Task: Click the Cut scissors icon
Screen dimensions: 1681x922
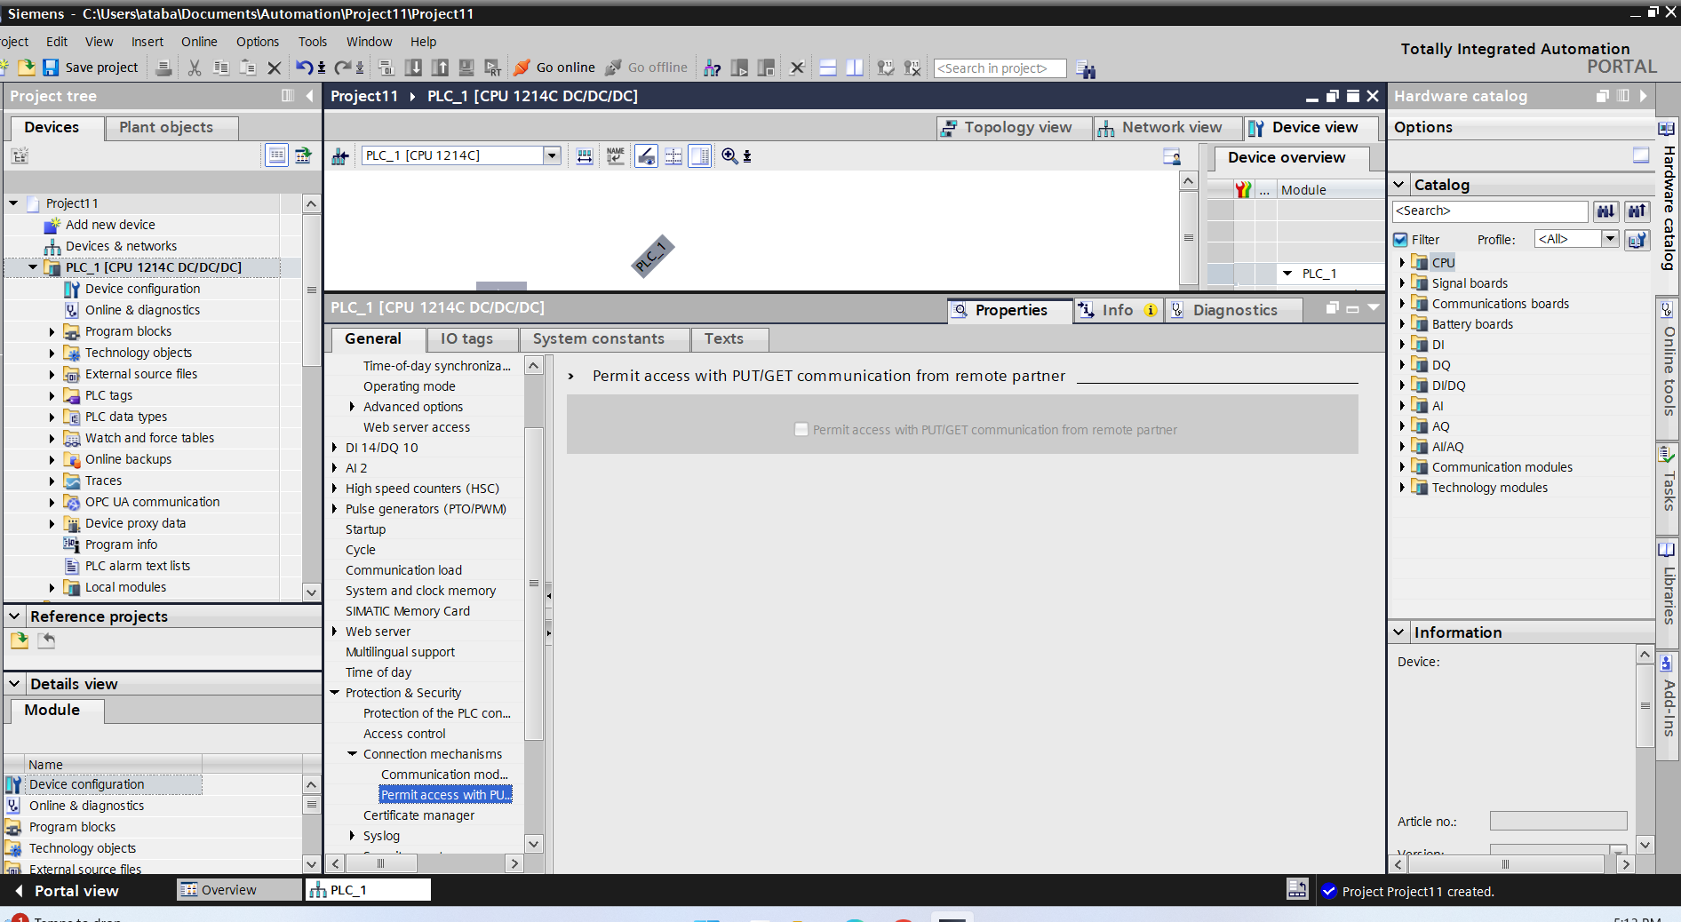Action: point(195,68)
